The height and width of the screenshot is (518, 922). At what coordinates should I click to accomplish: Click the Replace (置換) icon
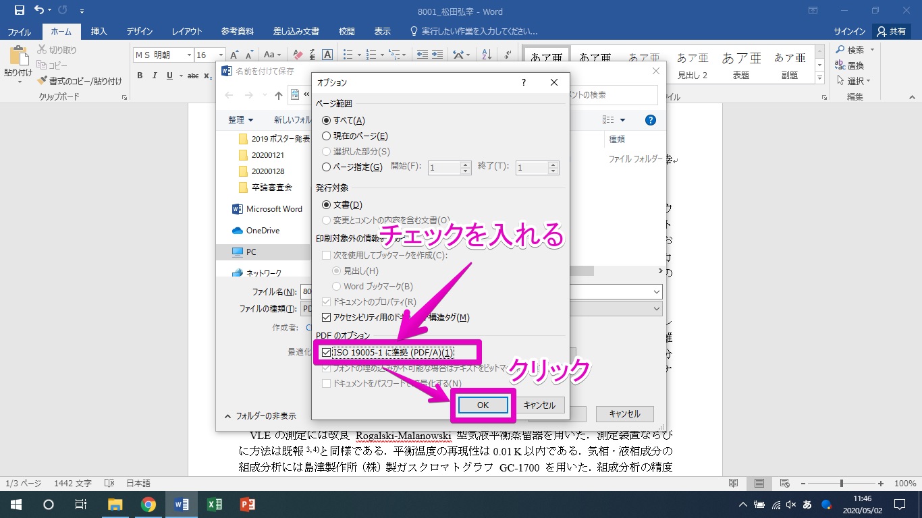pos(840,65)
